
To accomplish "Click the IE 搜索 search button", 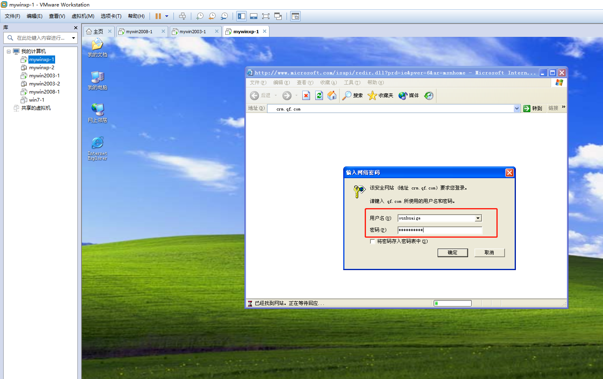I will pyautogui.click(x=353, y=96).
